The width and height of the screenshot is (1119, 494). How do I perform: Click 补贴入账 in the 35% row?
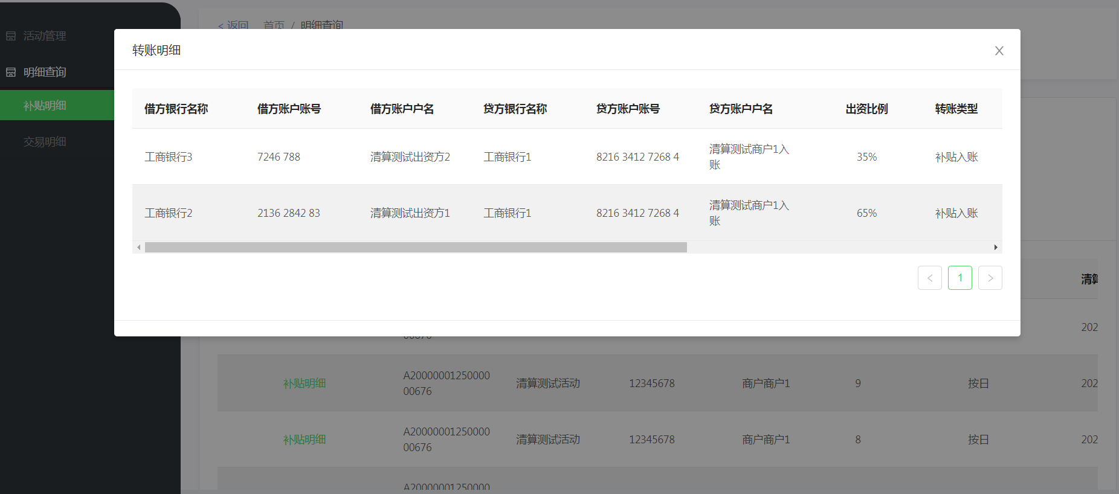tap(956, 157)
